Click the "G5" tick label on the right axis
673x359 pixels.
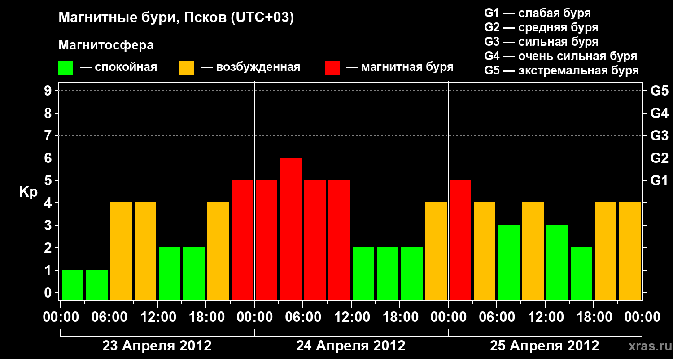pos(659,91)
